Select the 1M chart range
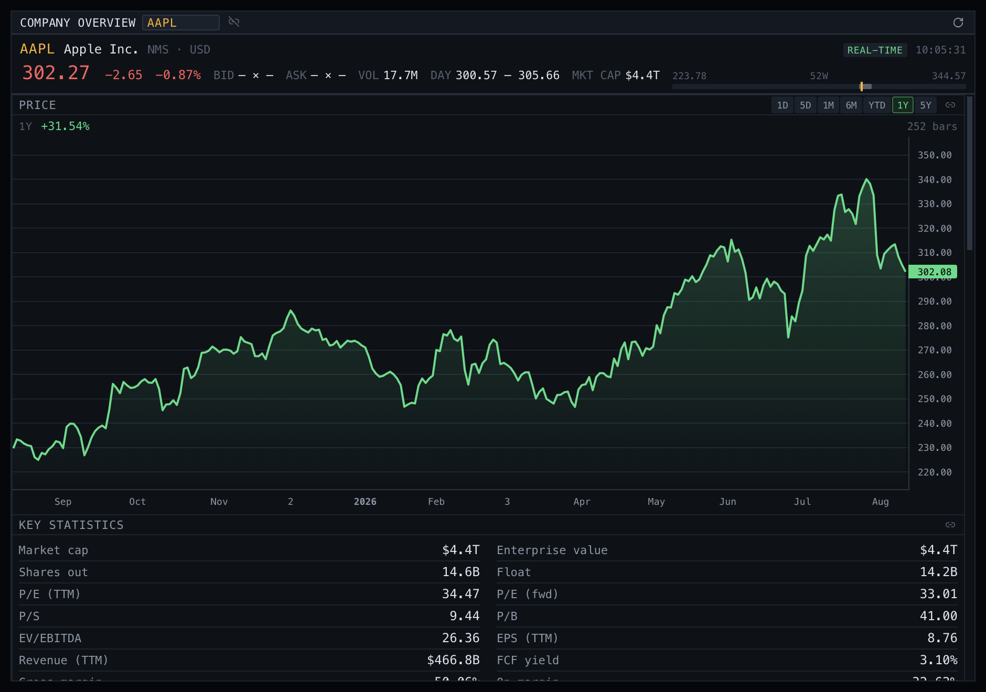The image size is (986, 692). pos(829,105)
